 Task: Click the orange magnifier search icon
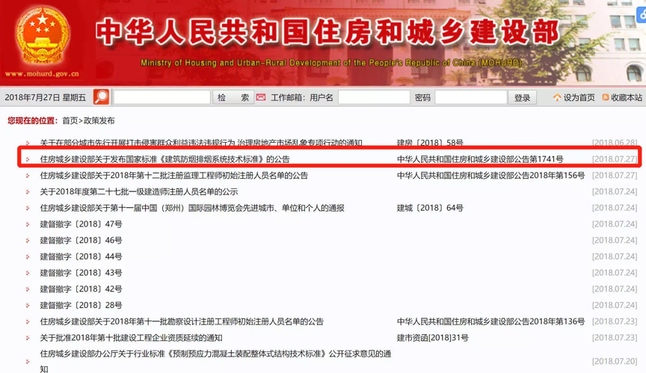[x=102, y=97]
